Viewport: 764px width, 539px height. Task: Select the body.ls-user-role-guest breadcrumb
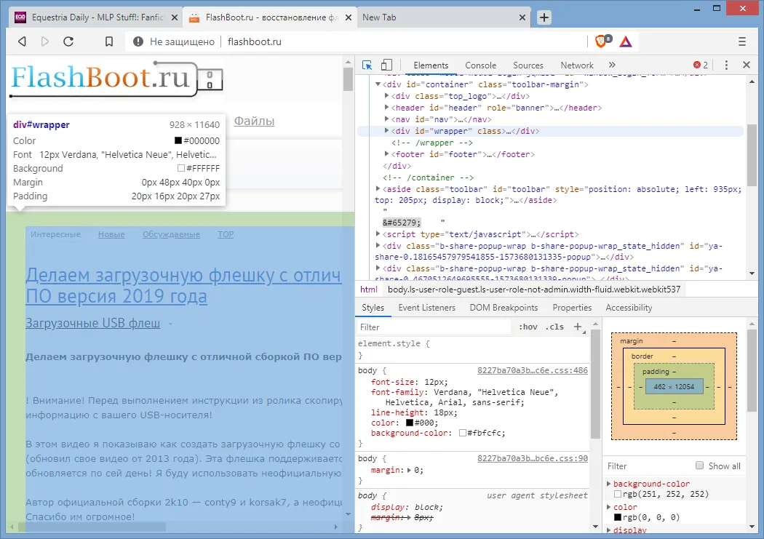pyautogui.click(x=534, y=290)
